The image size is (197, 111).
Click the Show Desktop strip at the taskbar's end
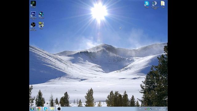coord(167,109)
